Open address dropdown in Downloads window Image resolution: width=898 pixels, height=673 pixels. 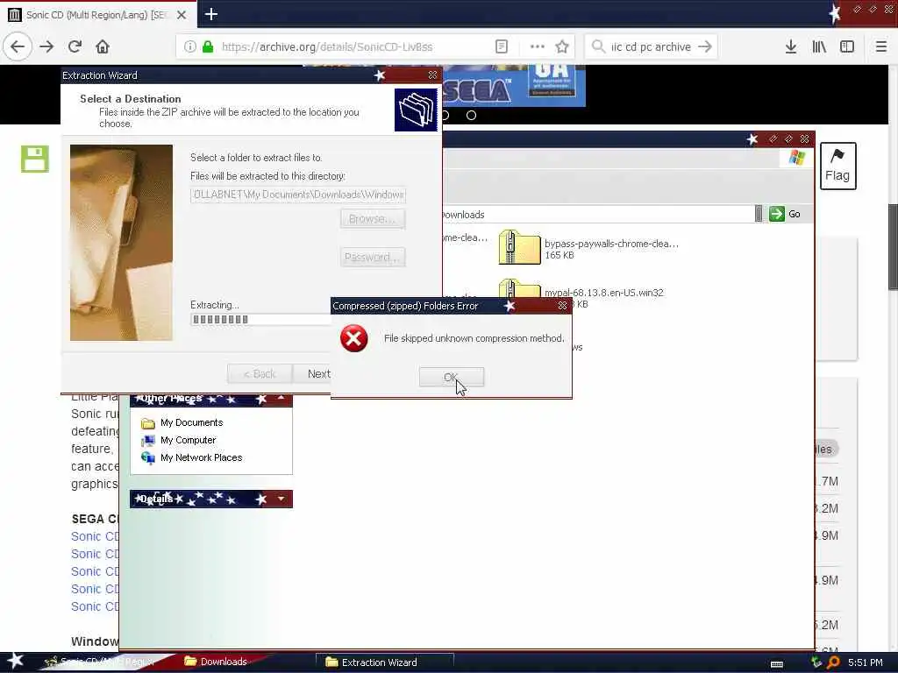click(759, 214)
